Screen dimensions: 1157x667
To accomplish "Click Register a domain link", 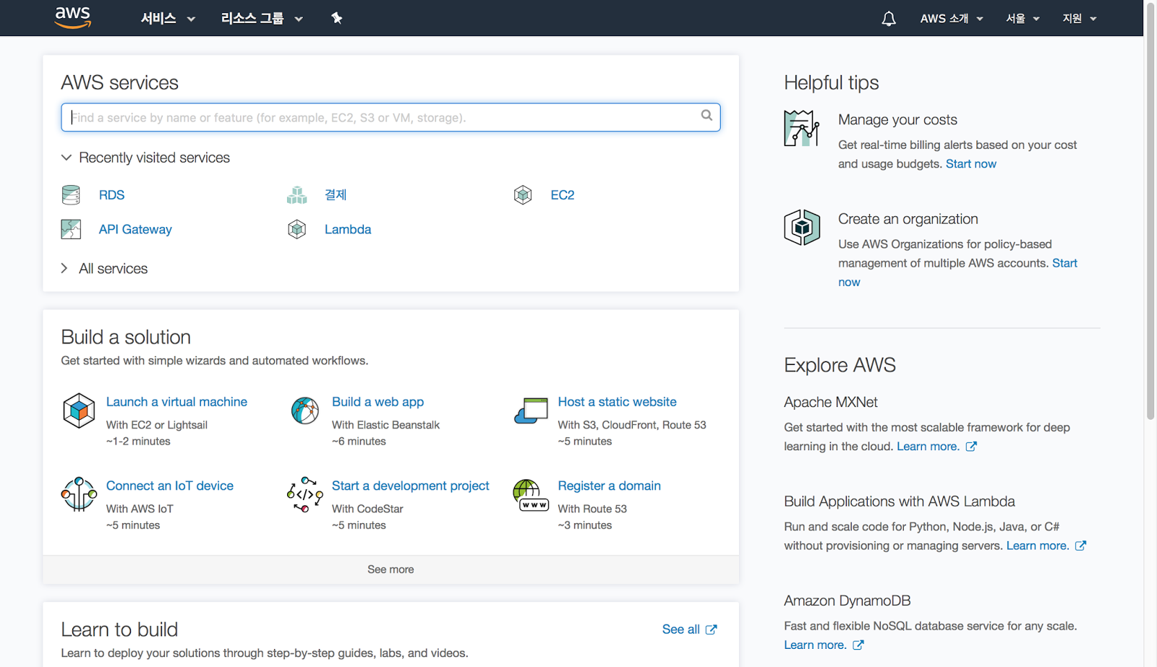I will [x=609, y=486].
